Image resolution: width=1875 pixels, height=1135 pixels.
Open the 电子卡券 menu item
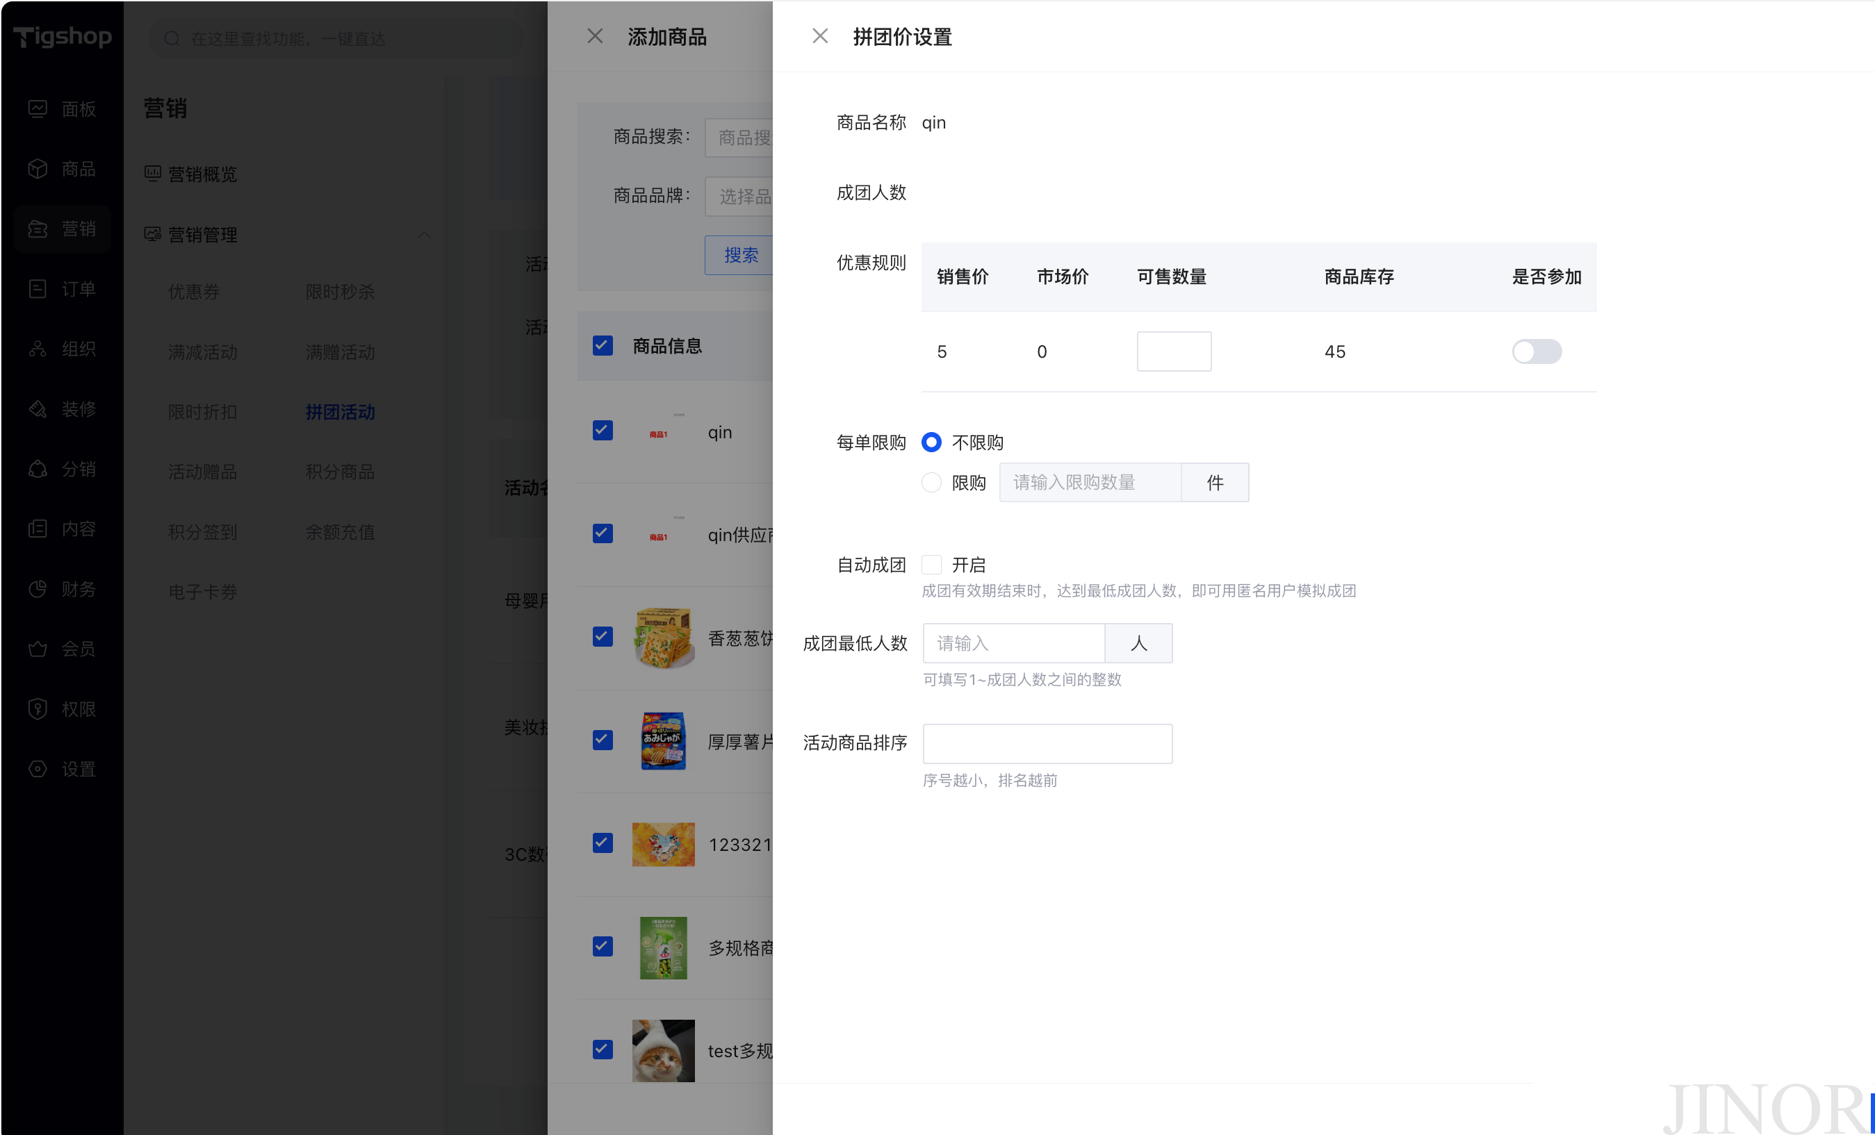click(x=202, y=592)
